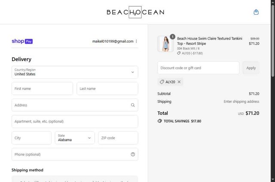Click the page vertical scrollbar
Screen dimensions: 275x182
273,40
